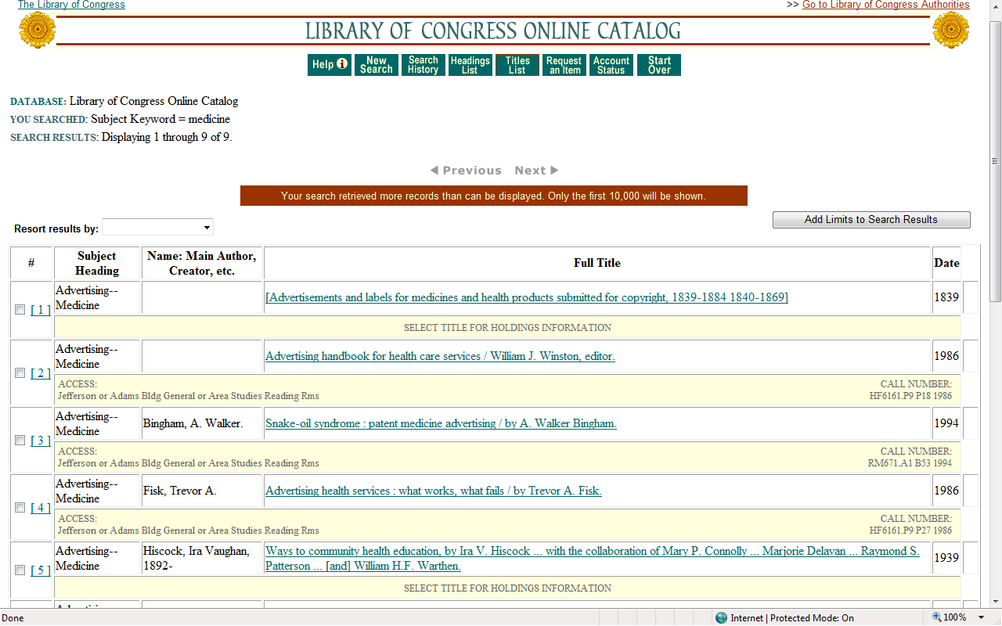The image size is (1002, 626).
Task: Open the Help button
Action: click(329, 65)
